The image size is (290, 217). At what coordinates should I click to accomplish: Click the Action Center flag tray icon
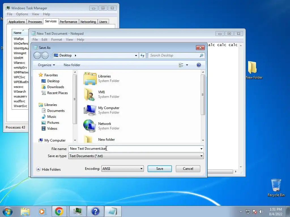pos(255,212)
